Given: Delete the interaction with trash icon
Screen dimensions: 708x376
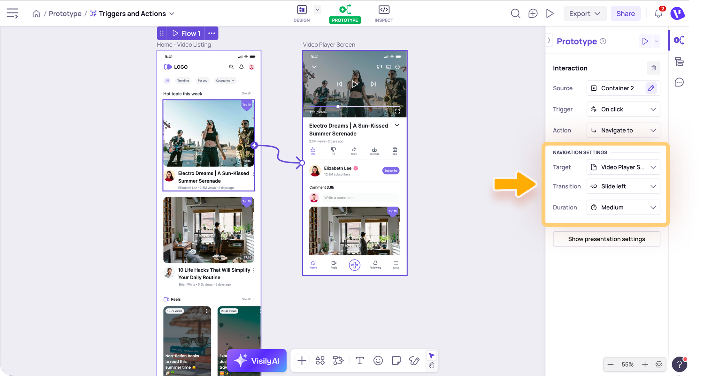Looking at the screenshot, I should [x=653, y=68].
